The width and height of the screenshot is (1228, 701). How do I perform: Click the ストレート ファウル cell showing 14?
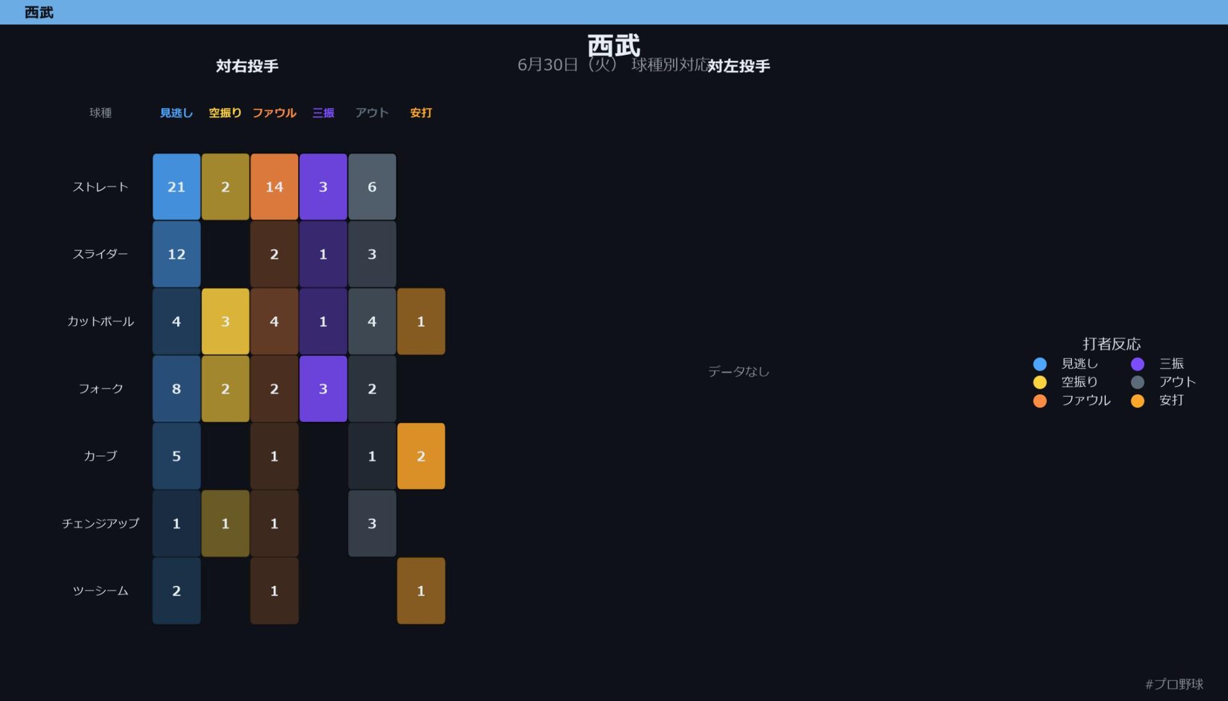click(274, 187)
